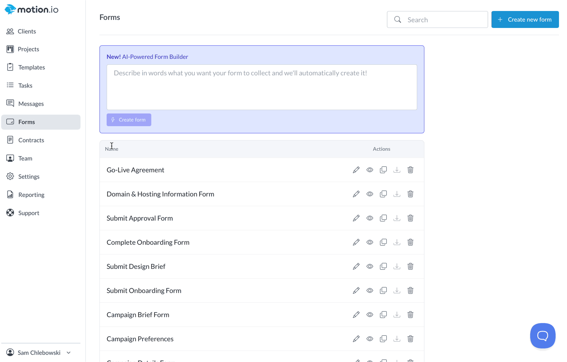The height and width of the screenshot is (362, 567).
Task: Edit the Go-Live Agreement form
Action: click(356, 170)
